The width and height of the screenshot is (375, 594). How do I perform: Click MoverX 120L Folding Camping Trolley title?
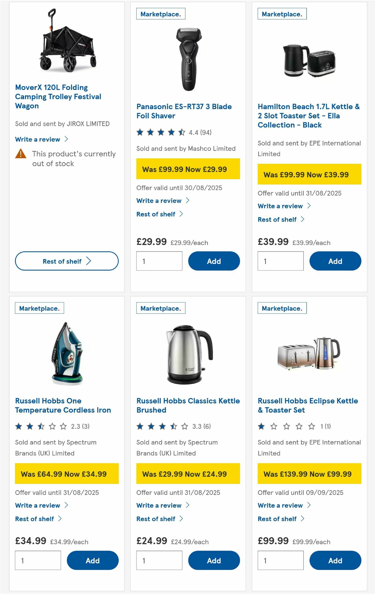58,97
